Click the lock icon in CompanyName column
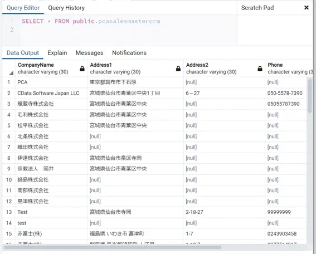This screenshot has height=254, width=316. [82, 69]
